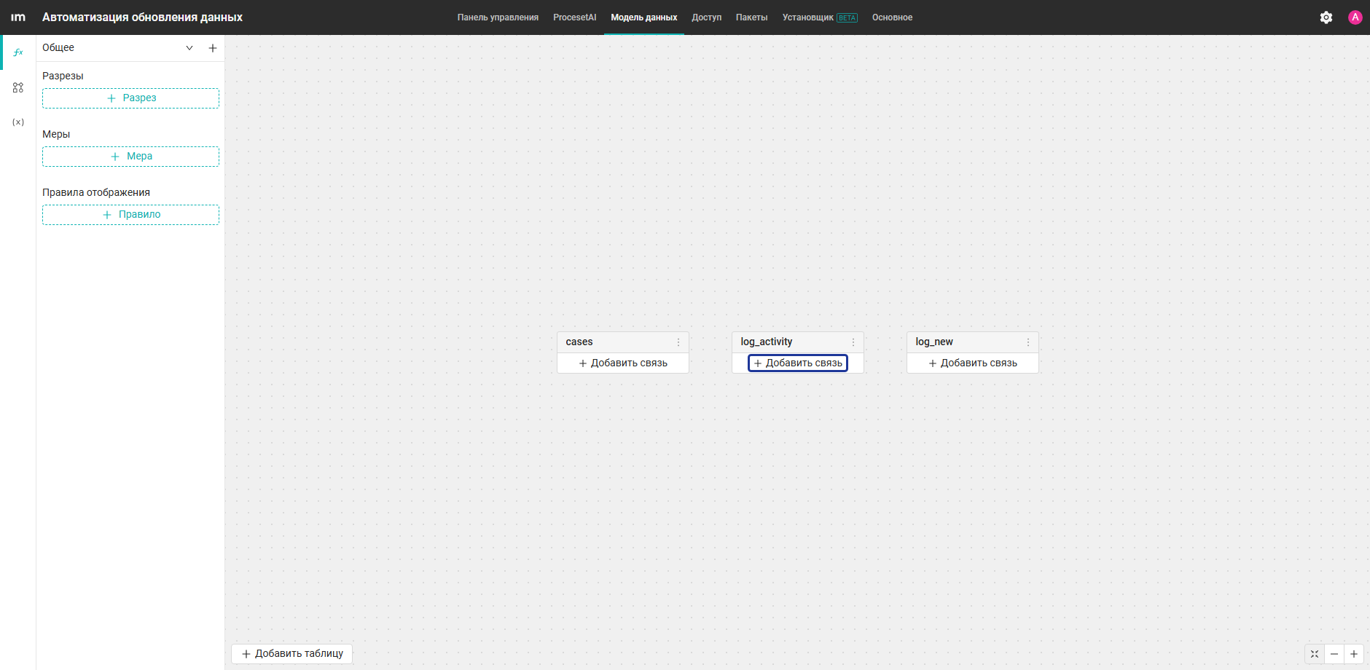Zoom in the canvas
The width and height of the screenshot is (1370, 670).
pos(1354,654)
